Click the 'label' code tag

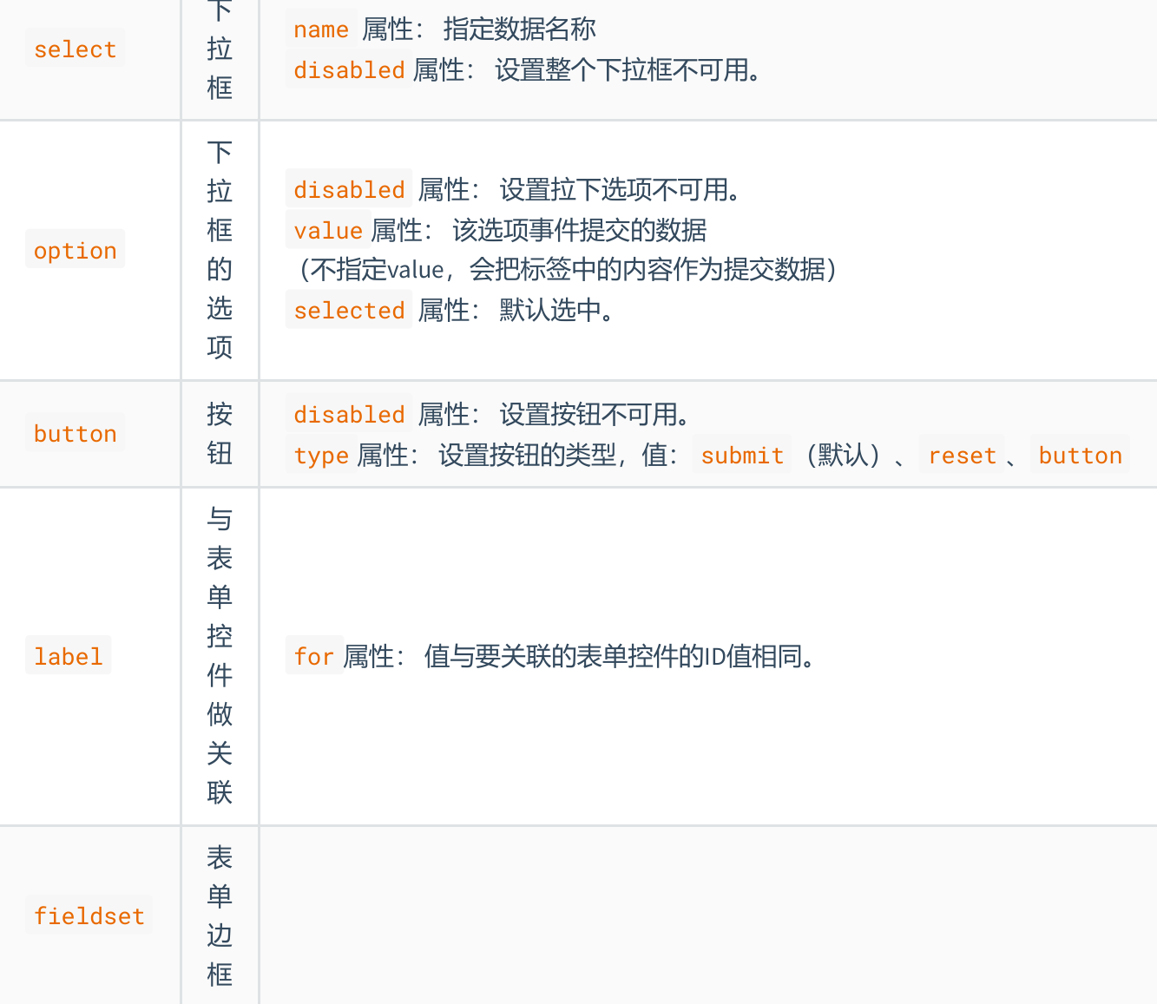coord(68,657)
